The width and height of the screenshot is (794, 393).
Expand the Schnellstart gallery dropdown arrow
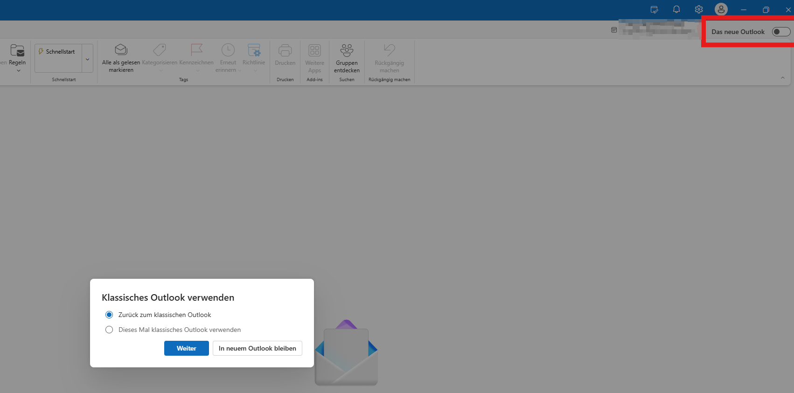(x=87, y=59)
